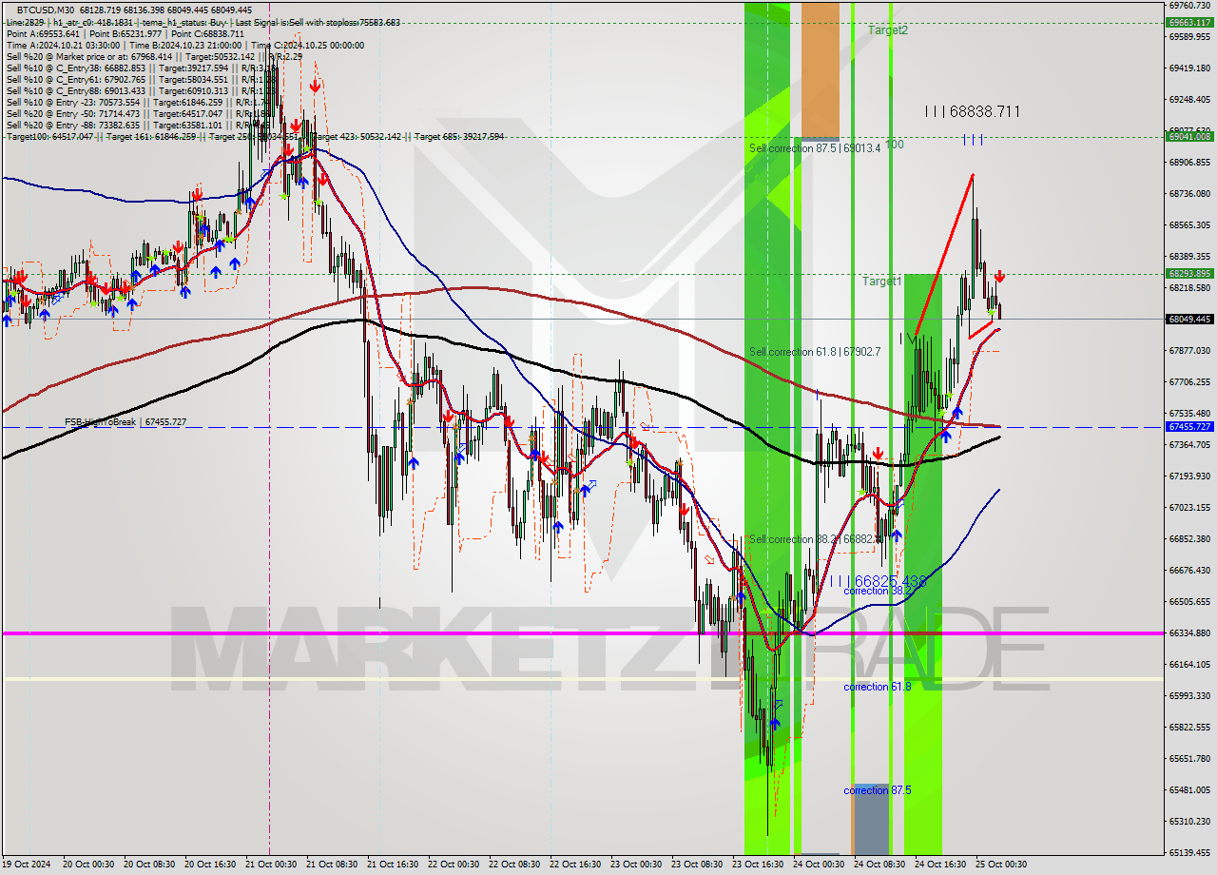Click the 'Target1' label beside the green zone
This screenshot has width=1217, height=875.
(881, 282)
